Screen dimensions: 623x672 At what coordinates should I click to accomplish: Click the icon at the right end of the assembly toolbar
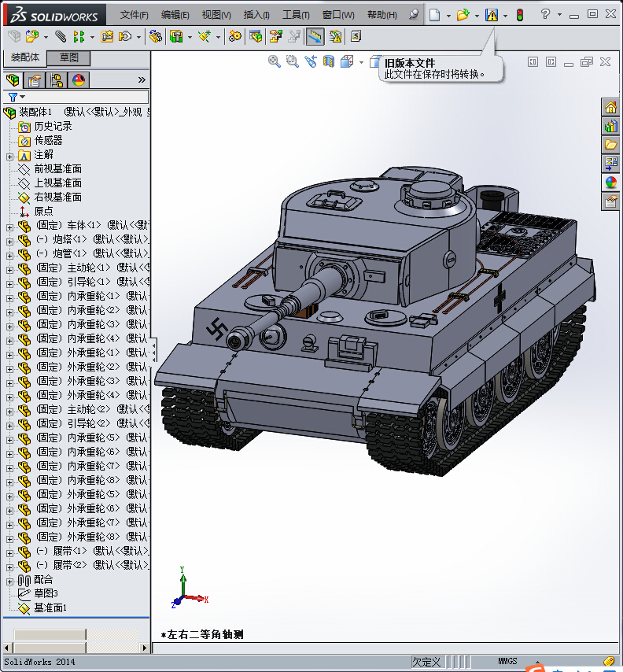tap(356, 36)
